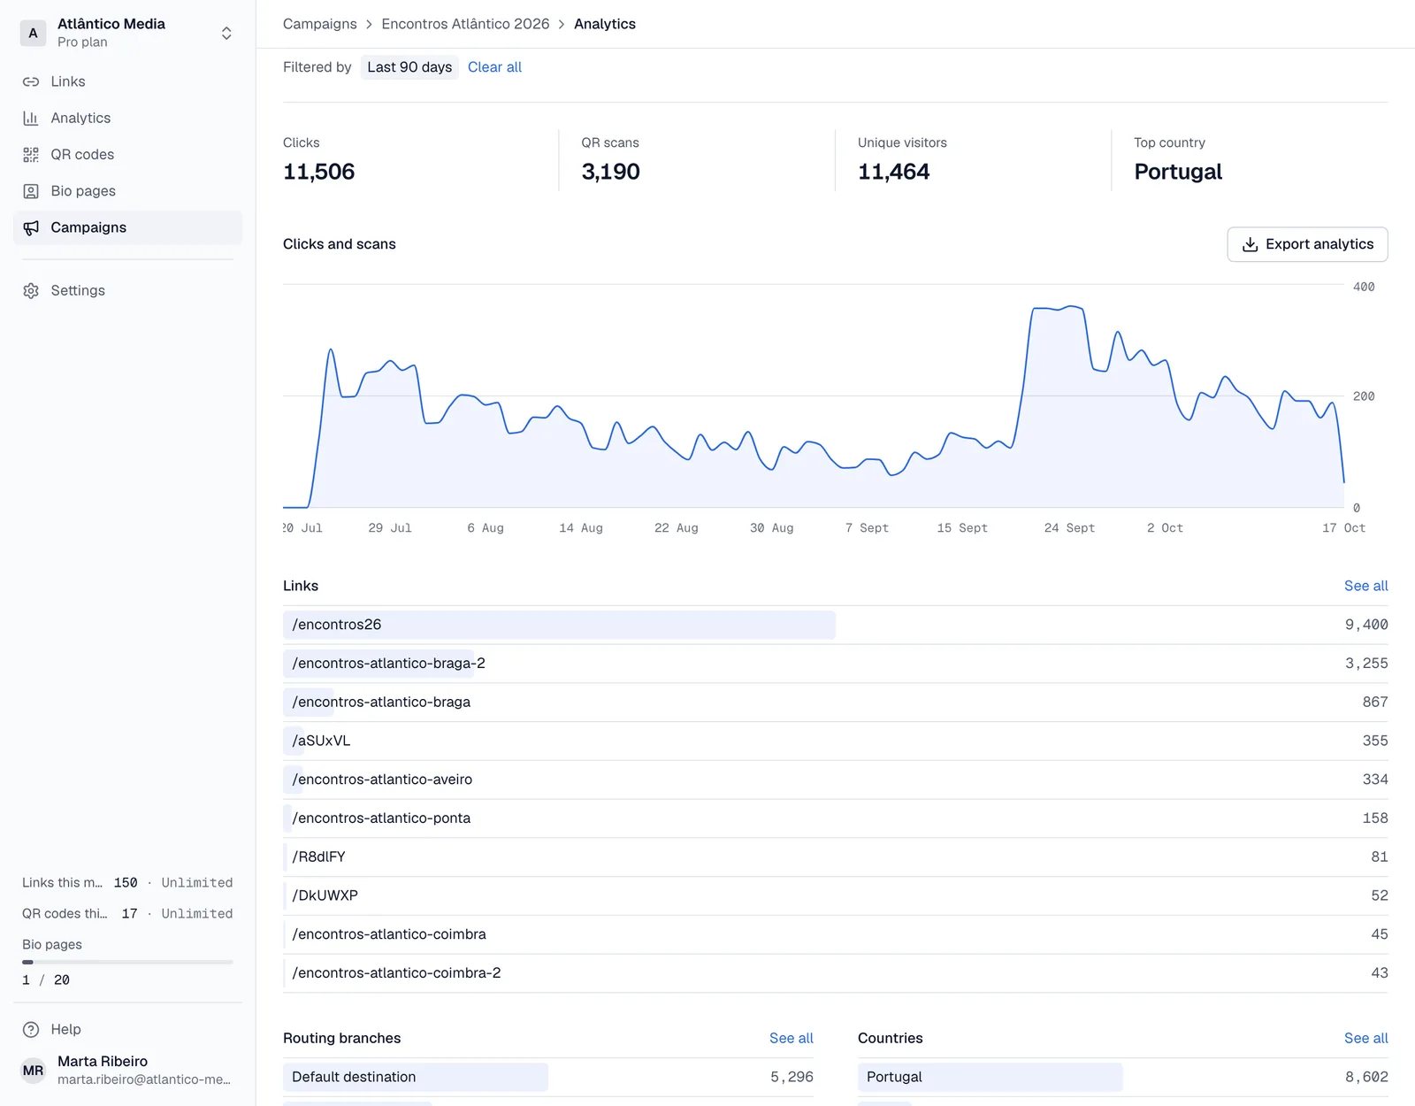Go to QR codes section
The image size is (1415, 1106).
[x=127, y=155]
